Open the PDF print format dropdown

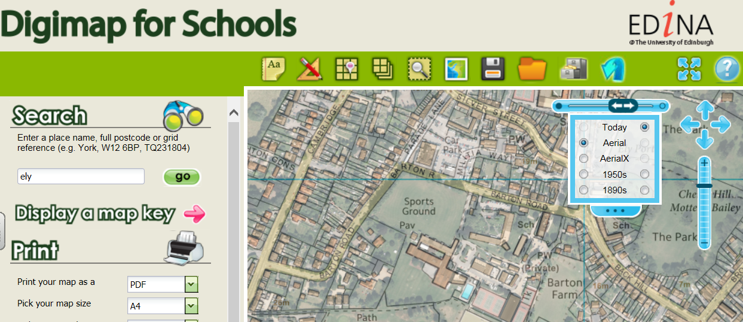163,284
